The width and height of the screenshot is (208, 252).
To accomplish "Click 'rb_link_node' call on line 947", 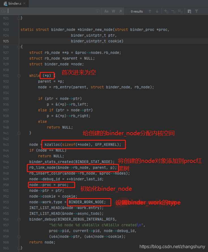I will click(x=42, y=168).
